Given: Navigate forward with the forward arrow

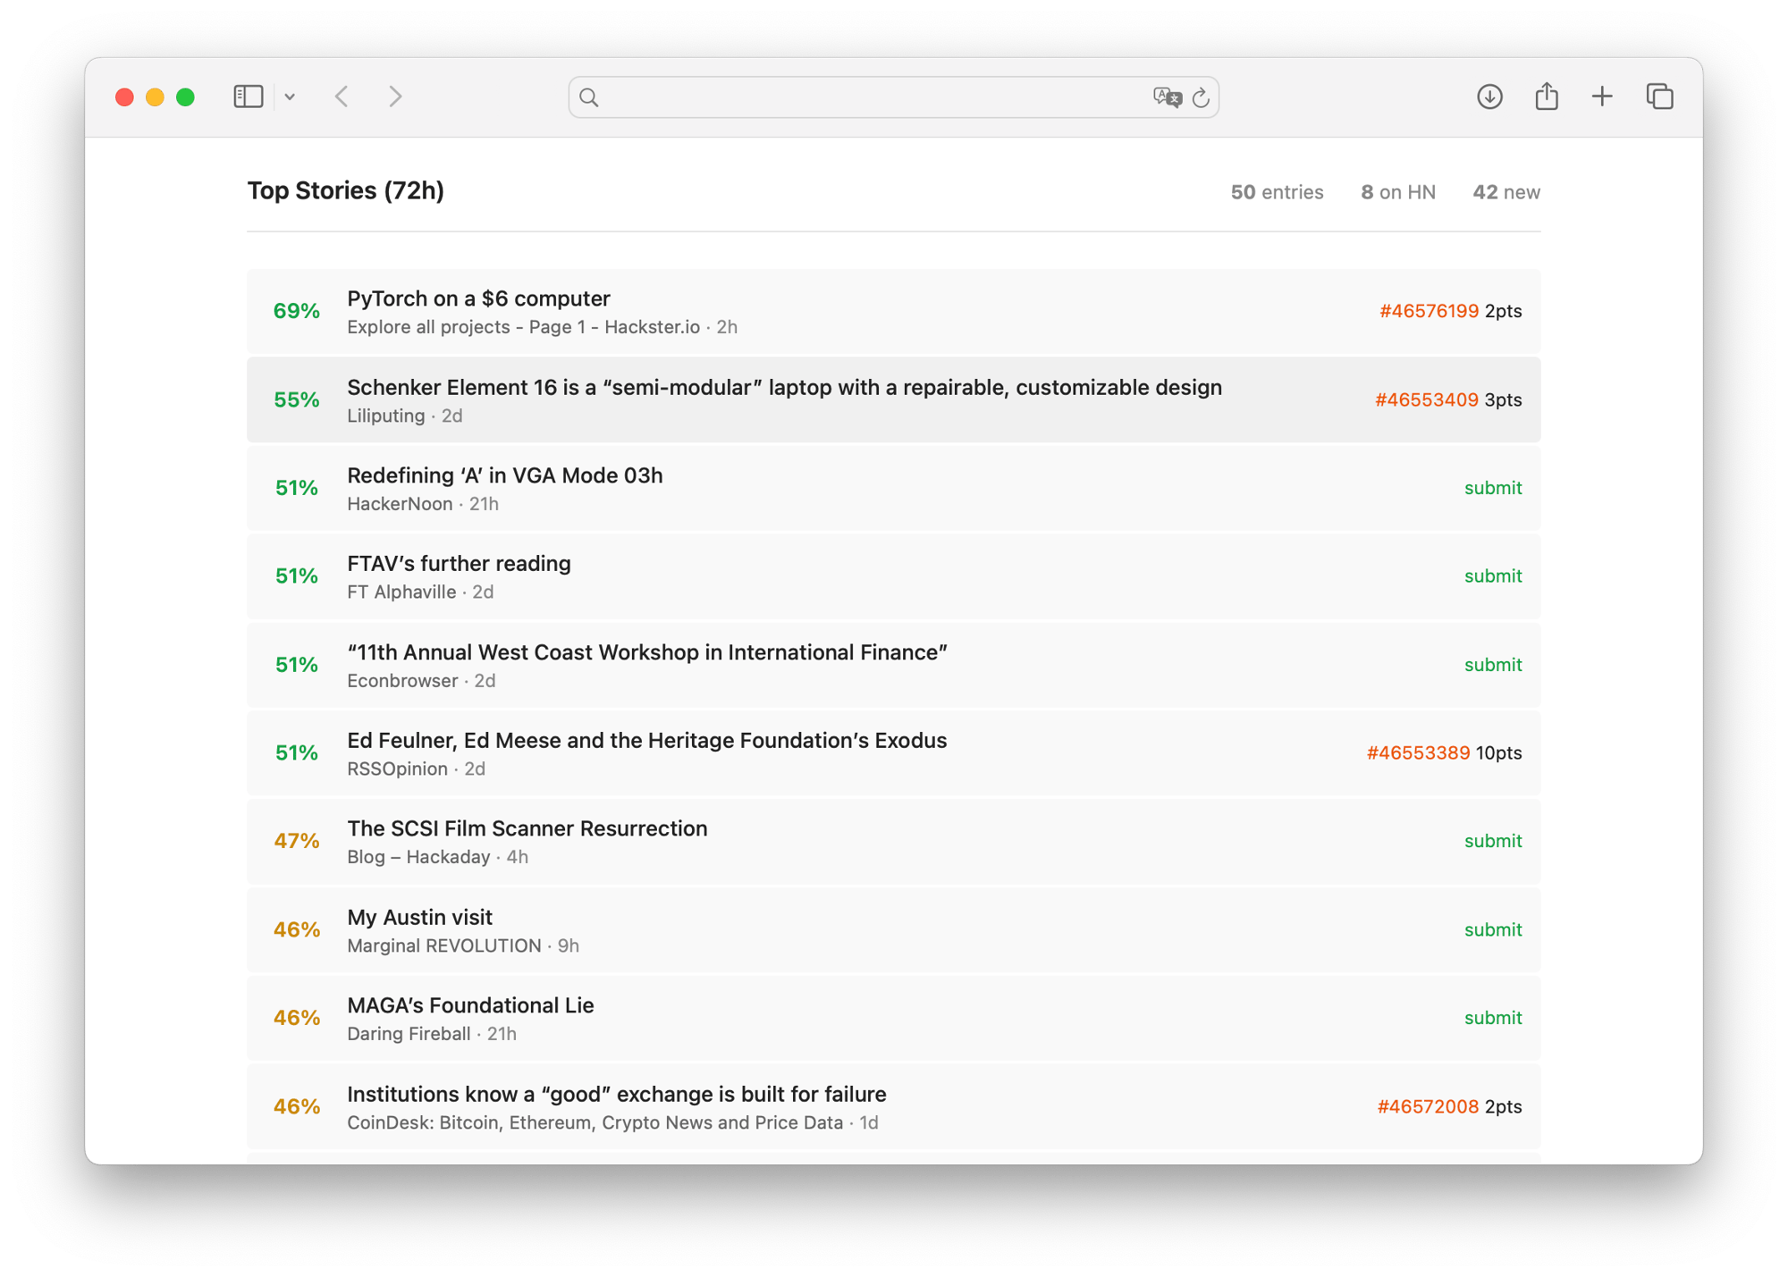Looking at the screenshot, I should (x=395, y=97).
